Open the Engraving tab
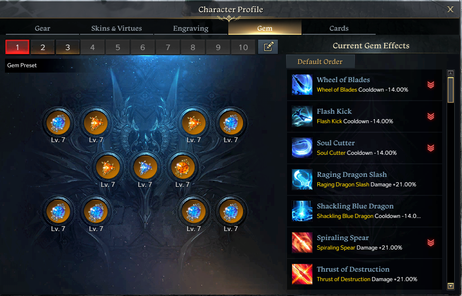This screenshot has height=296, width=462. [191, 28]
